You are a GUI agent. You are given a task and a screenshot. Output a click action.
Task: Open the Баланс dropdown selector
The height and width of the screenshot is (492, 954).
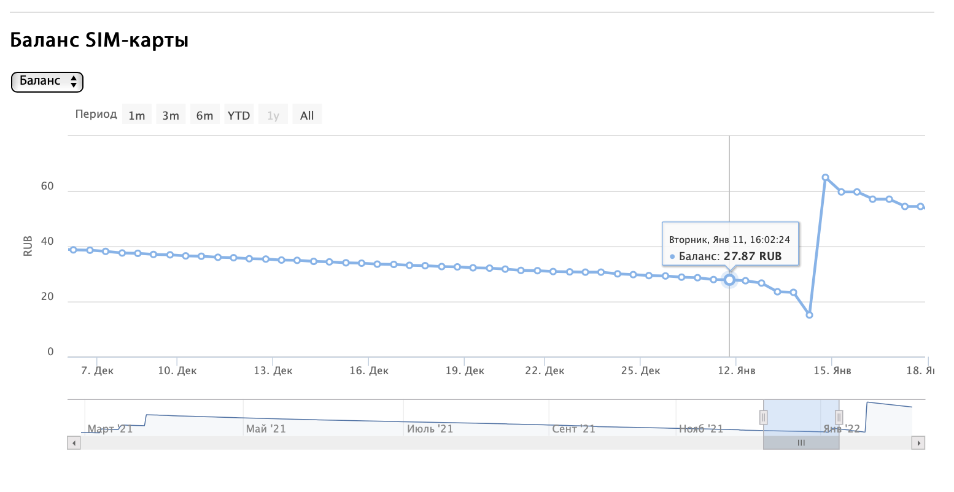point(47,82)
